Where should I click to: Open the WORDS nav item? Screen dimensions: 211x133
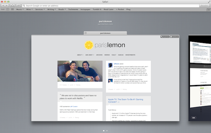pyautogui.click(x=107, y=55)
